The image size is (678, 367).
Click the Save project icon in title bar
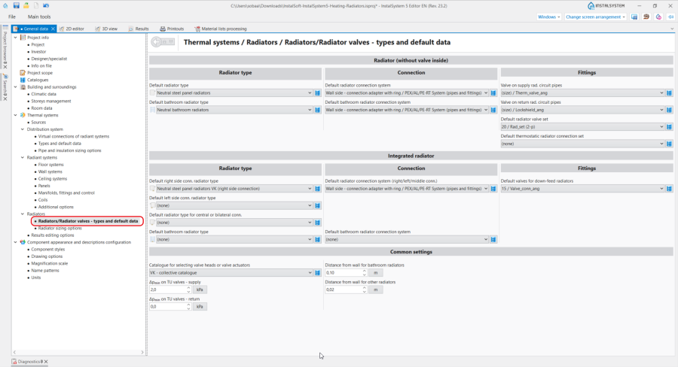pos(16,5)
